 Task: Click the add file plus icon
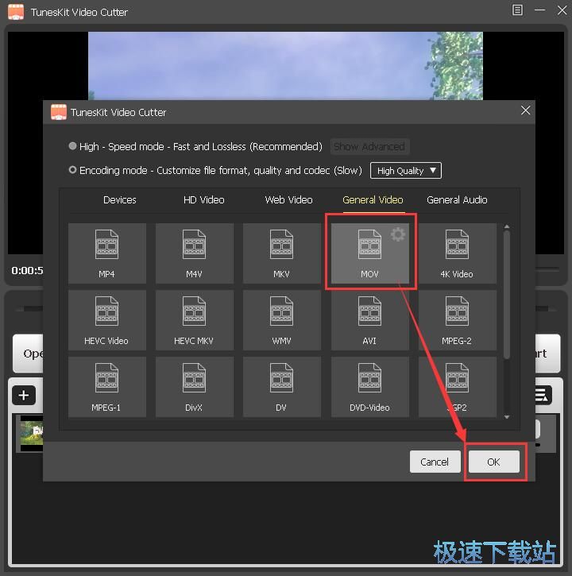24,396
